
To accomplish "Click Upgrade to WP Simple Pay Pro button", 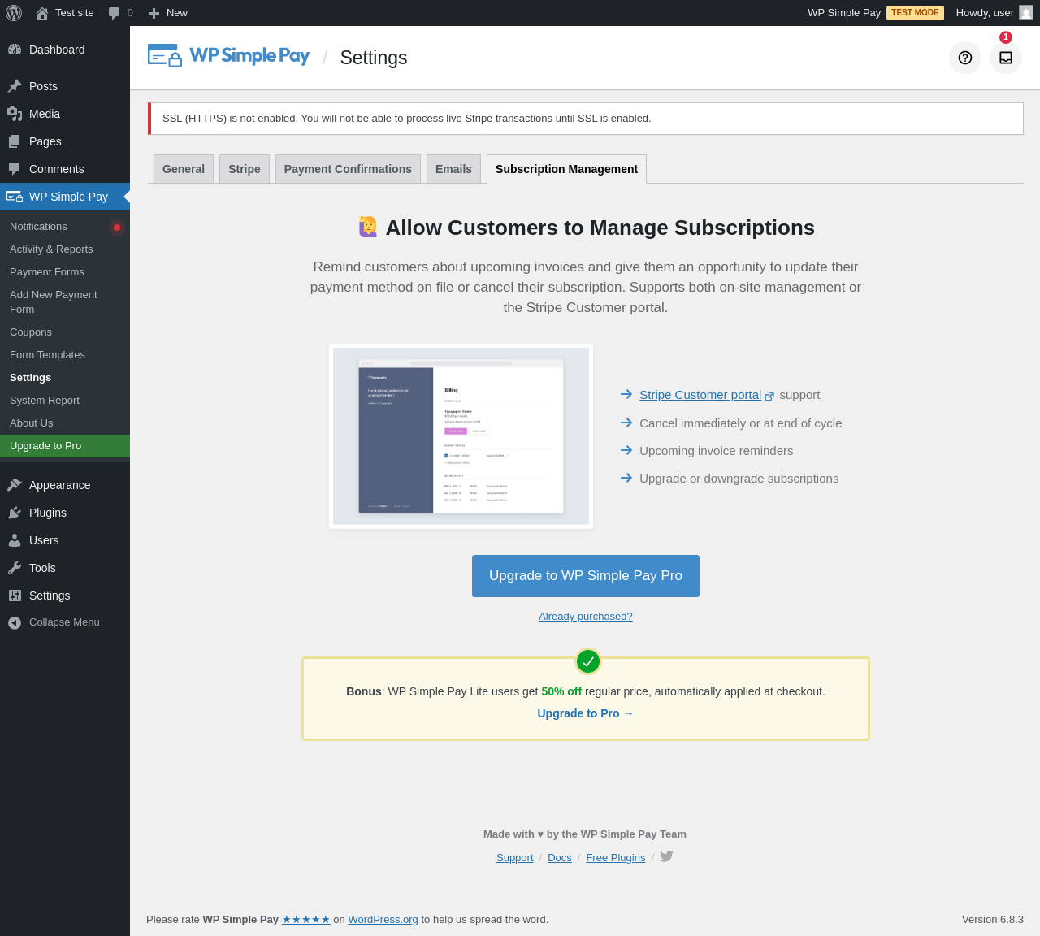I will (x=586, y=576).
